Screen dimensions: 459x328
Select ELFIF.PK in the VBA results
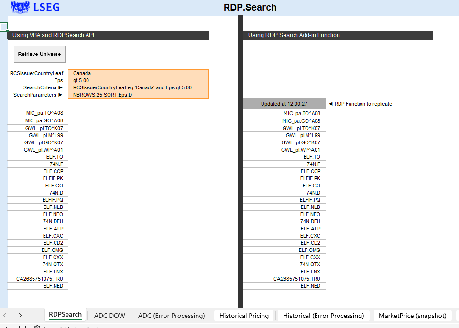38,178
